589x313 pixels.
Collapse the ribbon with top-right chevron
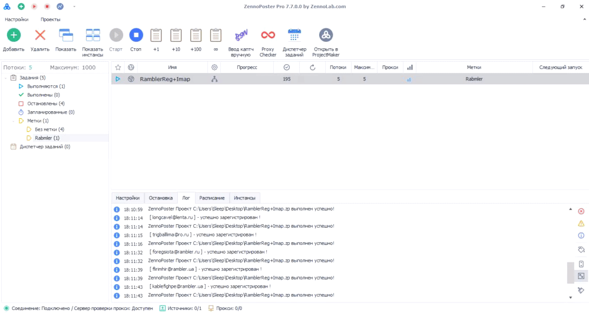[584, 19]
